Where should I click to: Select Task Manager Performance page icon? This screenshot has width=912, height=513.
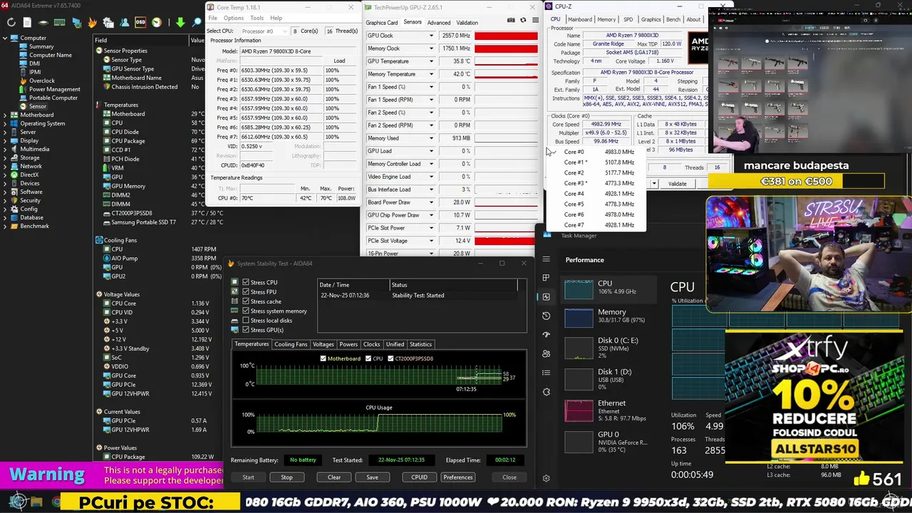point(546,296)
